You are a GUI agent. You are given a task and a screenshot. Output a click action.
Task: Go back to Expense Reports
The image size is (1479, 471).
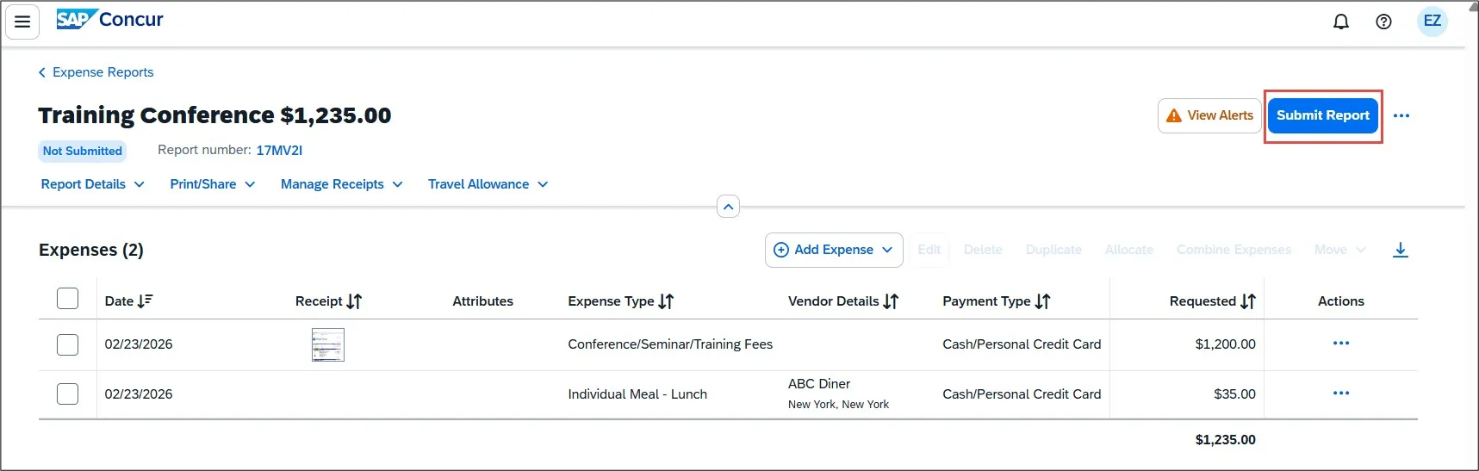(x=96, y=72)
